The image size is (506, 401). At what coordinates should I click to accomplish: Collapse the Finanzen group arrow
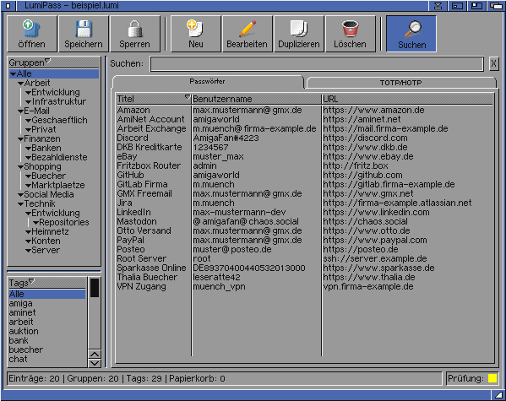tap(21, 139)
